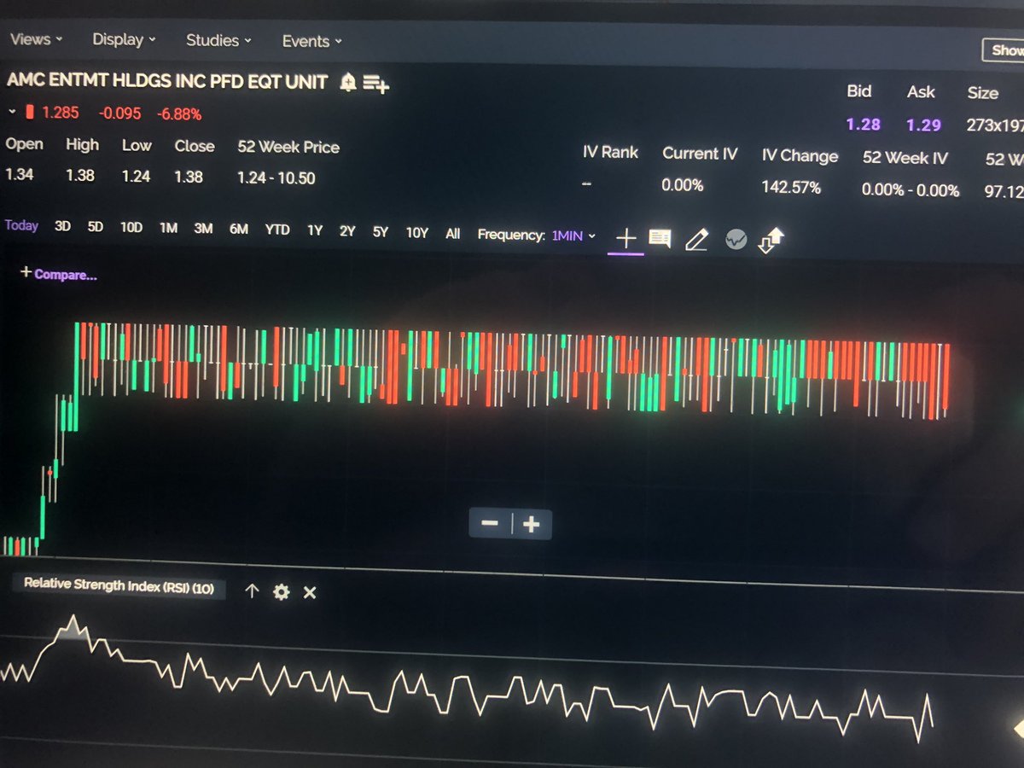Screen dimensions: 1024x768
Task: Expand the Studies menu
Action: [x=212, y=40]
